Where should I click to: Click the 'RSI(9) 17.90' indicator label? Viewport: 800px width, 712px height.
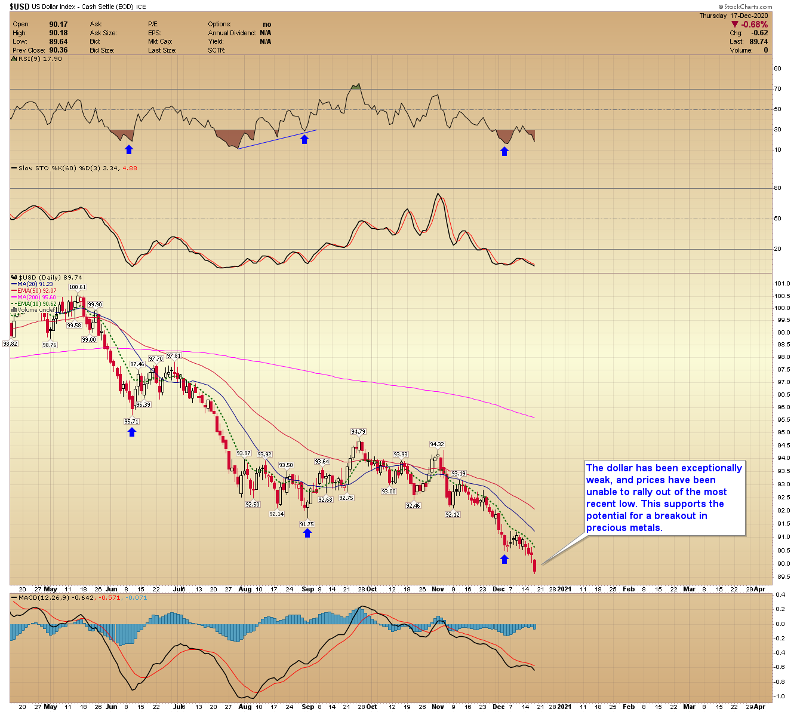tap(40, 59)
